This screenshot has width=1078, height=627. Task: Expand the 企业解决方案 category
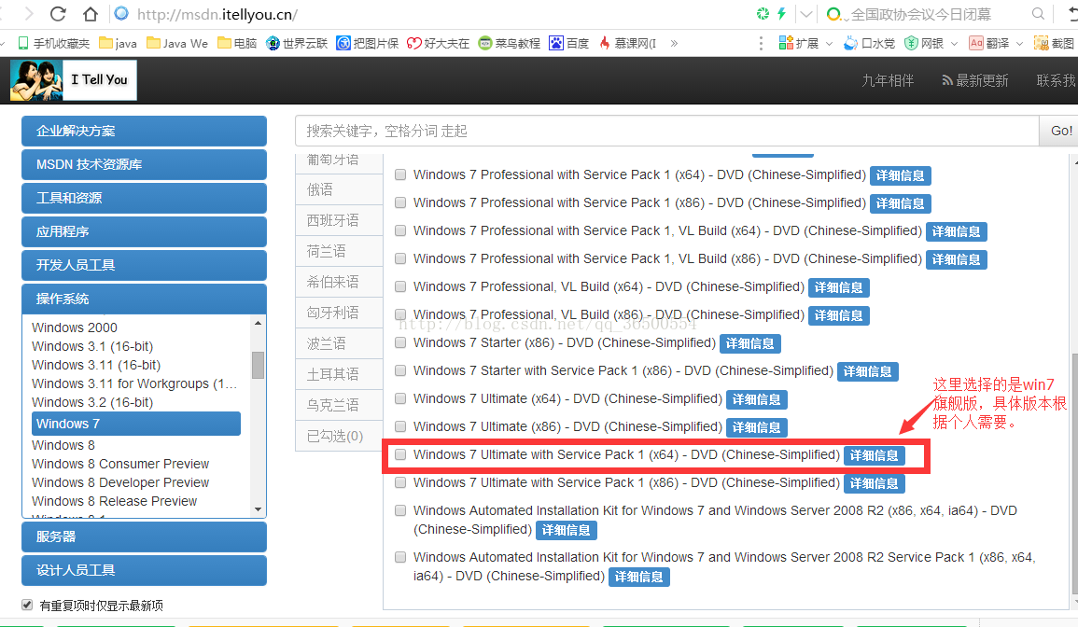point(144,131)
